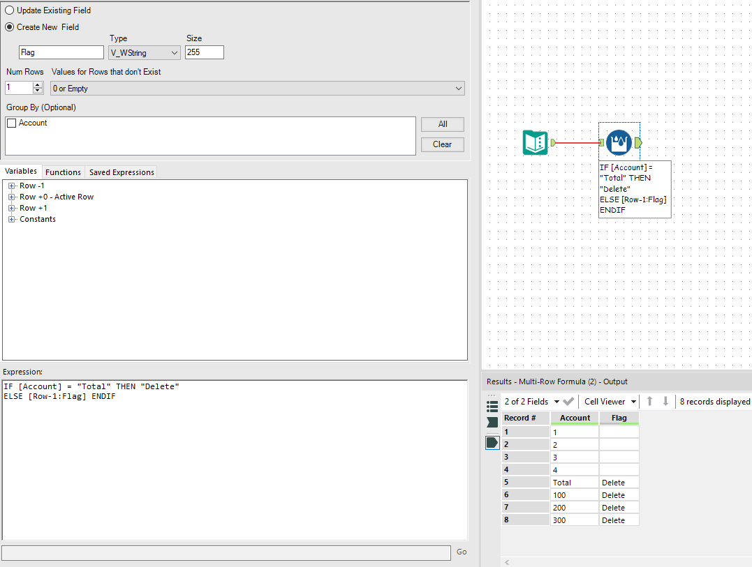Select the input anchor icon in Results sidebar
The height and width of the screenshot is (567, 752).
point(492,423)
